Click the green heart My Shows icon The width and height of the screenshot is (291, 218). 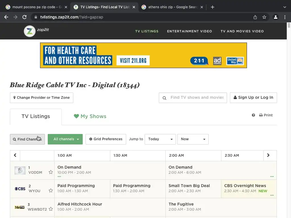pos(76,116)
